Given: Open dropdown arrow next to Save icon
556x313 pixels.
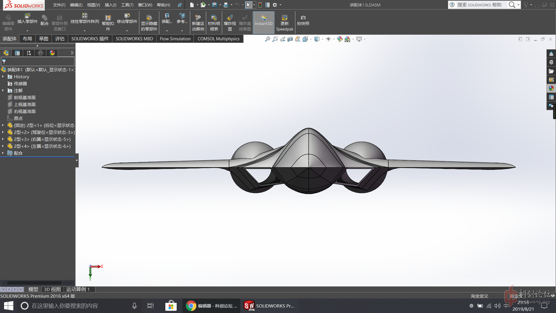Looking at the screenshot, I should 220,5.
